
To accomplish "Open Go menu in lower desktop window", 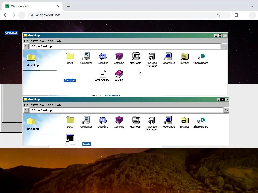I will pos(42,105).
